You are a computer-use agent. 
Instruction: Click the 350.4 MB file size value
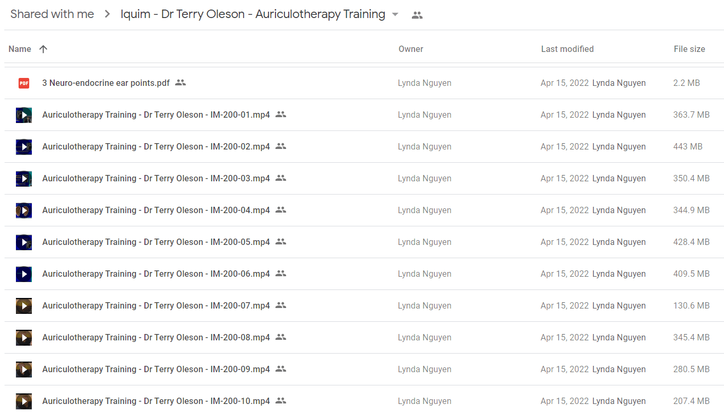point(691,178)
